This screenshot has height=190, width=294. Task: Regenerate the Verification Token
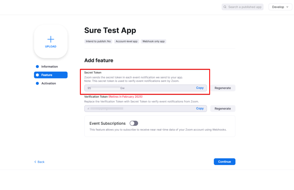coord(223,109)
